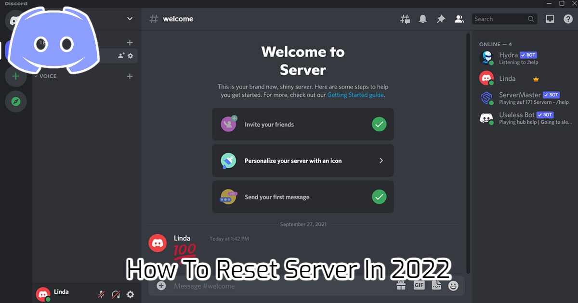Viewport: 578px width, 303px height.
Task: Click Linda's avatar in the user panel
Action: [43, 294]
